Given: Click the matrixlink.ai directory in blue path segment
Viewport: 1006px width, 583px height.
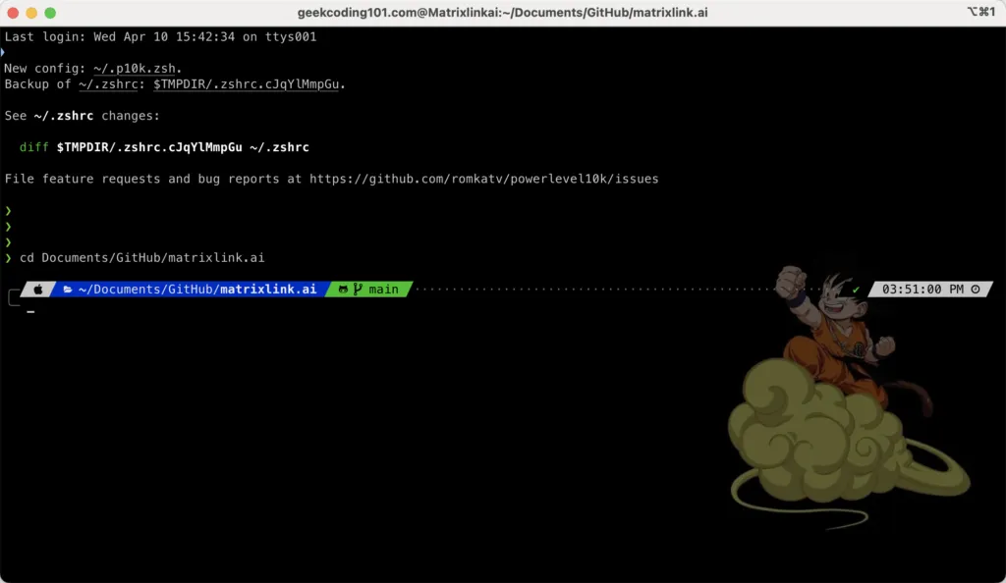Looking at the screenshot, I should coord(267,290).
